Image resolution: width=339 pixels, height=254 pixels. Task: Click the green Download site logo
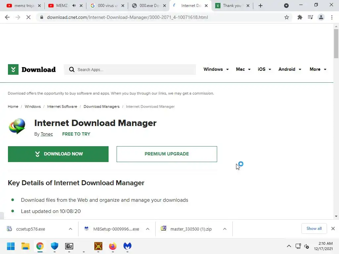tap(32, 69)
